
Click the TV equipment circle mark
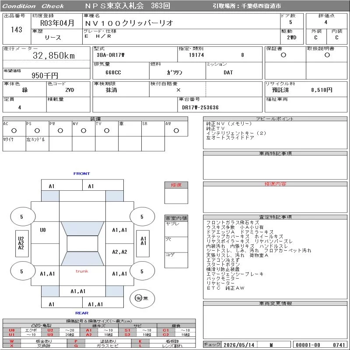(107, 130)
